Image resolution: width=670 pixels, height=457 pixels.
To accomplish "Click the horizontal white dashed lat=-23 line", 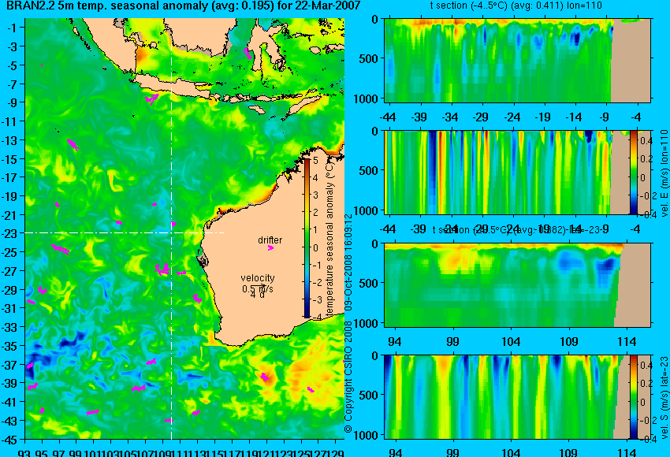I will [x=125, y=232].
